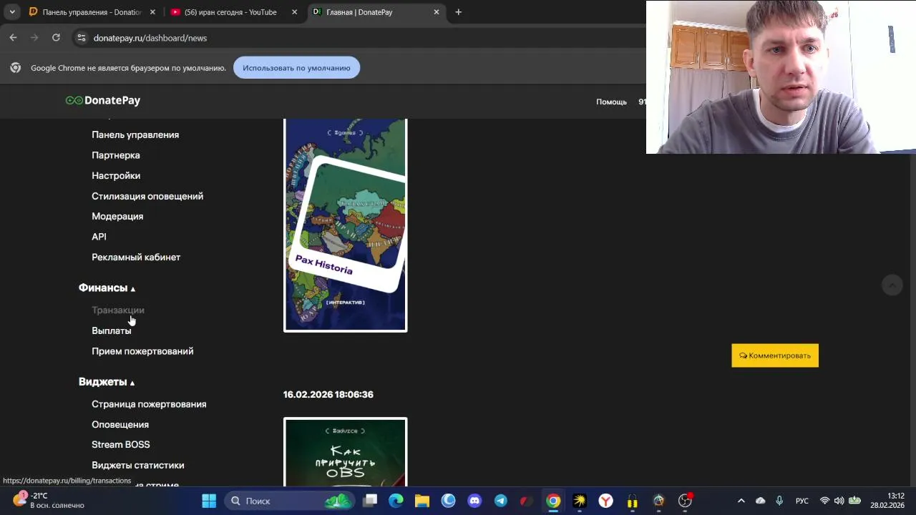Viewport: 916px width, 515px height.
Task: Open the volume speaker tray icon
Action: tap(839, 501)
